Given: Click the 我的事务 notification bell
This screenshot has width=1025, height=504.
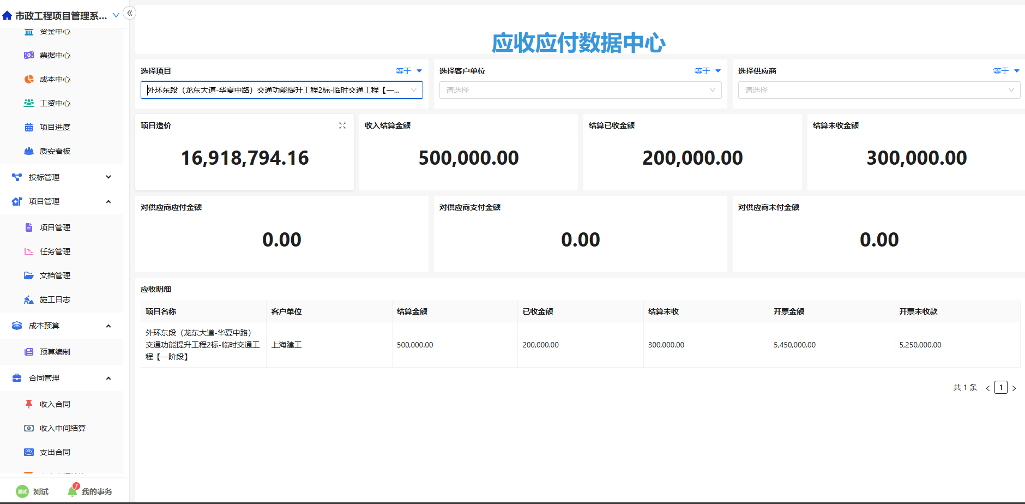Looking at the screenshot, I should pos(73,491).
